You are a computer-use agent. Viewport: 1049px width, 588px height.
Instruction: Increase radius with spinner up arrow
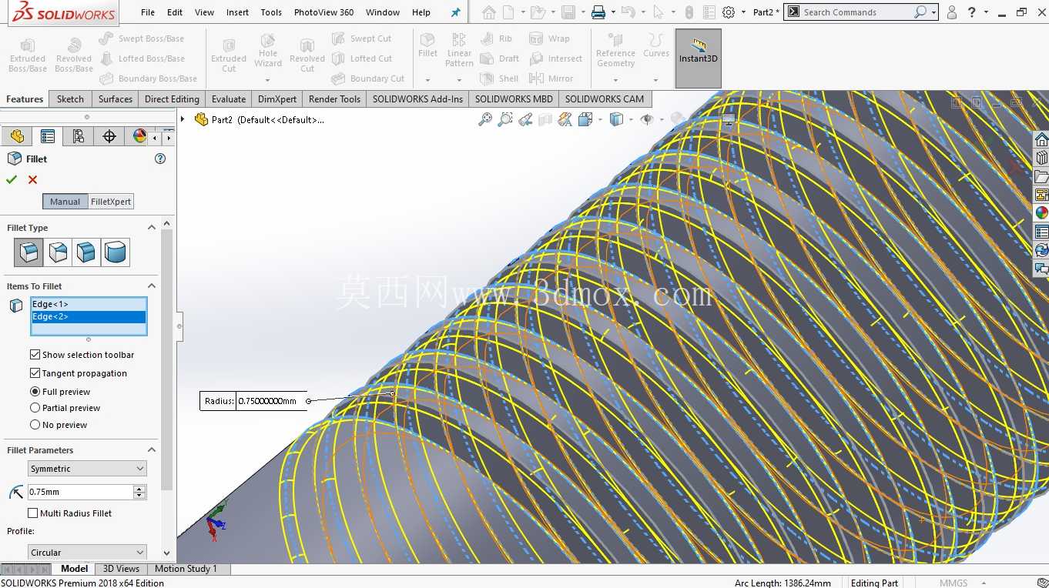[x=139, y=489]
